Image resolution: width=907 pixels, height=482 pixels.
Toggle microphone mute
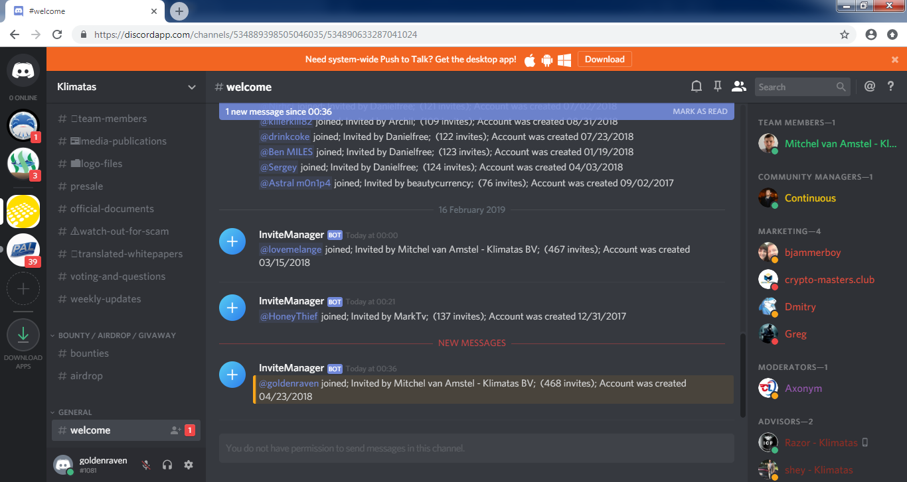pyautogui.click(x=146, y=465)
